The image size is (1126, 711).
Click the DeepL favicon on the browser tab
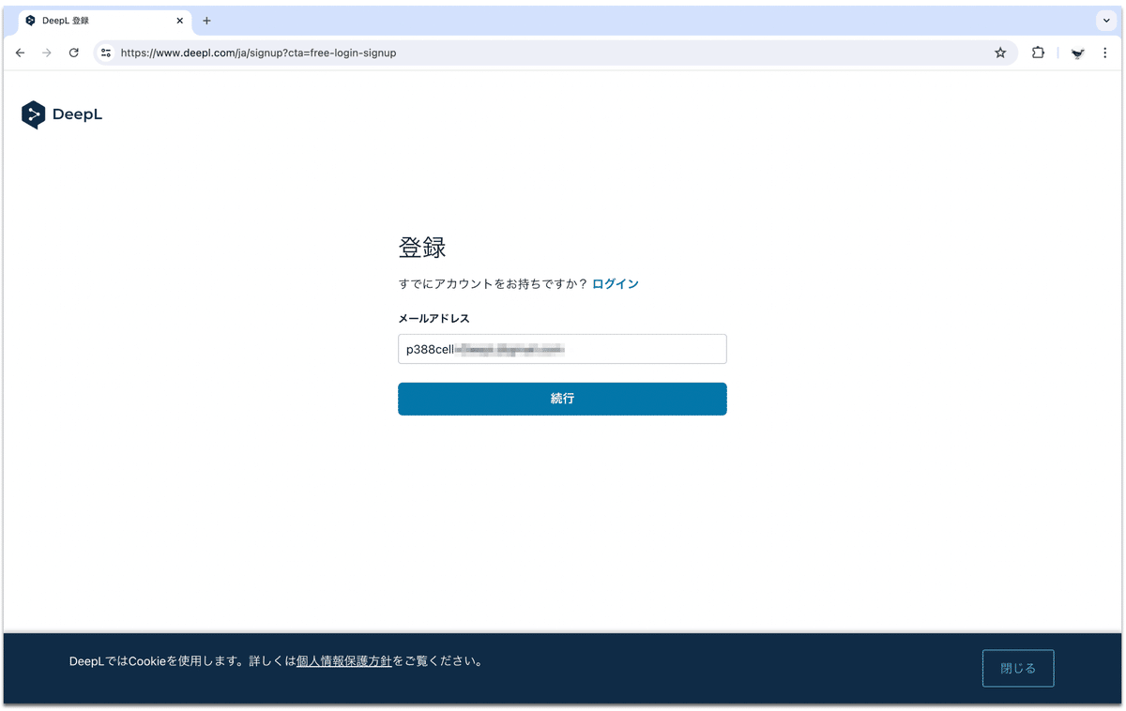click(28, 20)
